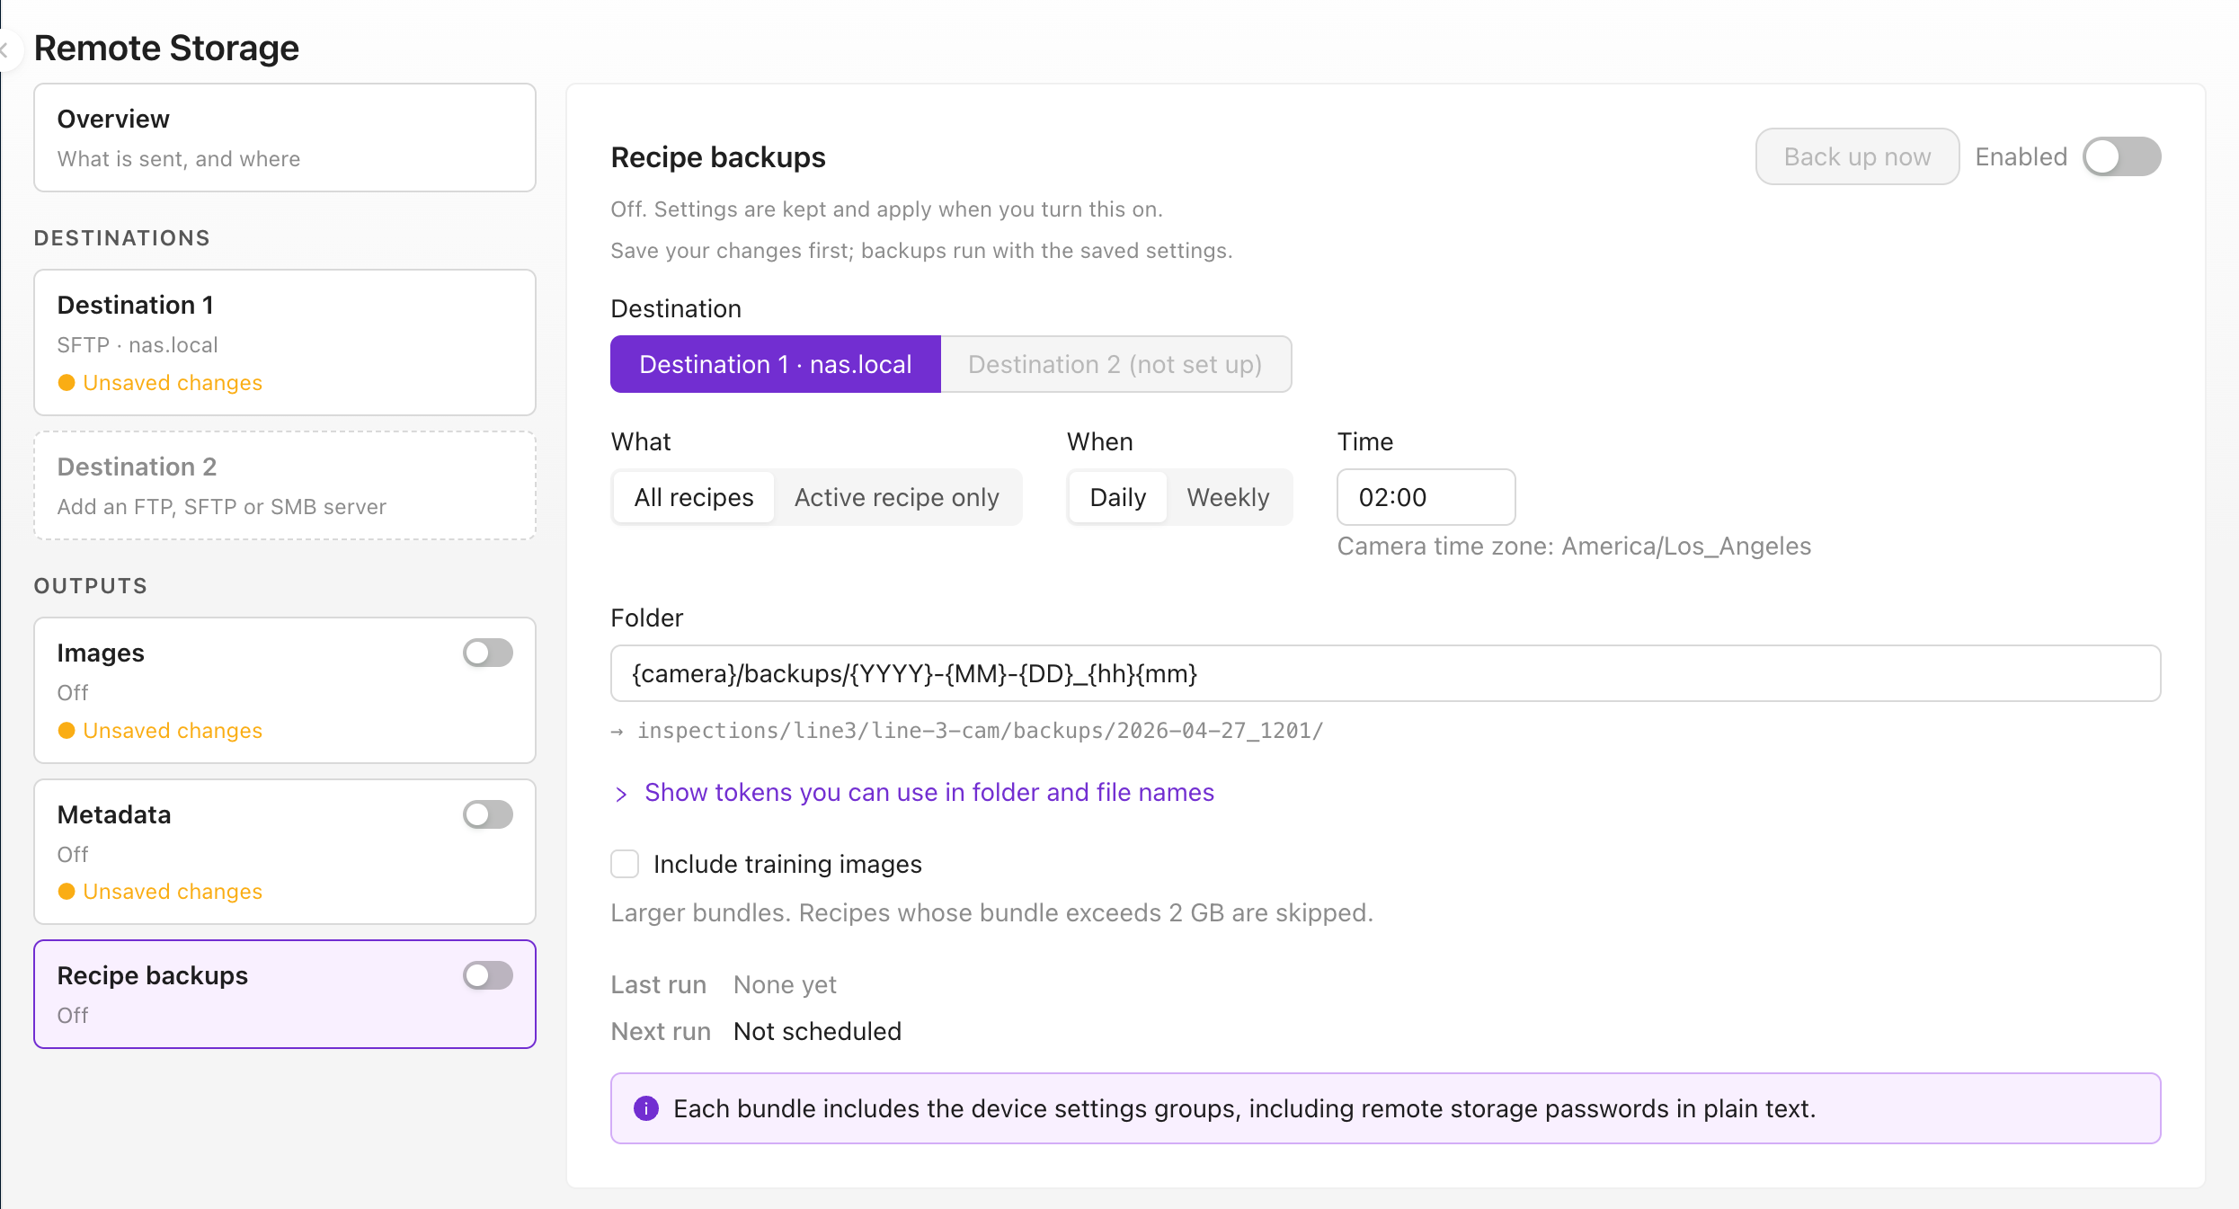Click Unsaved changes under Images
Screen dimensions: 2239x1209
click(x=160, y=731)
